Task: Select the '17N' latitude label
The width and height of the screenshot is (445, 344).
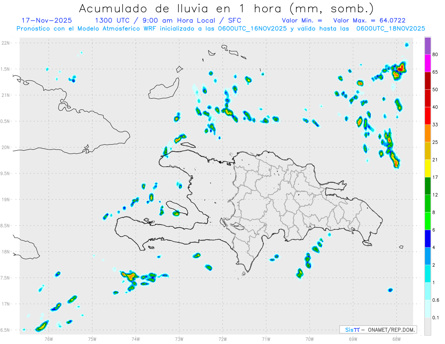Action: pyautogui.click(x=6, y=304)
